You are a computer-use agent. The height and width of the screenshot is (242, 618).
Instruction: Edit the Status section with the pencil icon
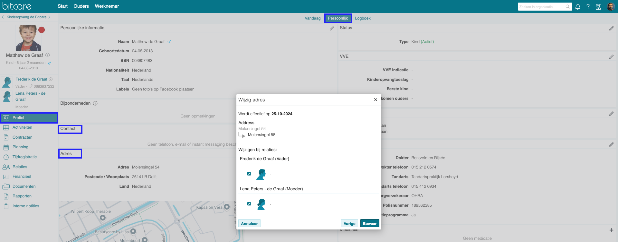point(611,28)
